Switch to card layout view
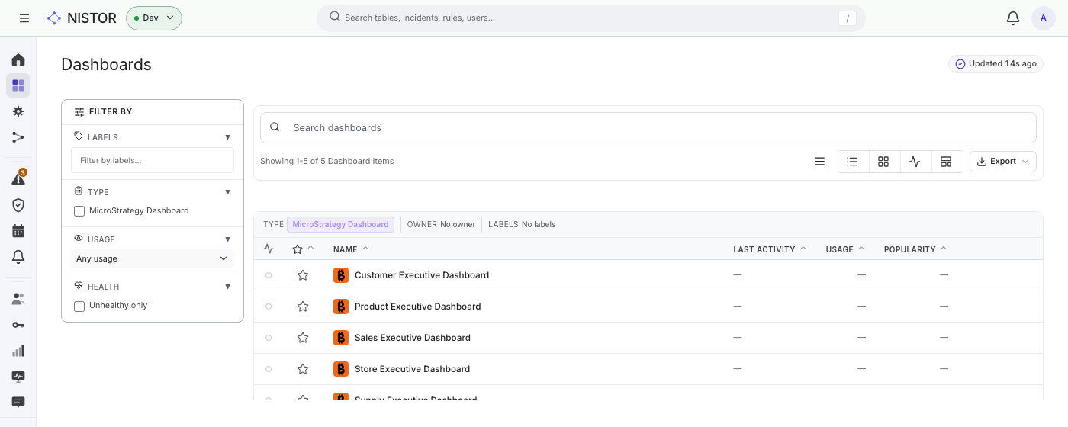This screenshot has height=427, width=1068. coord(946,162)
